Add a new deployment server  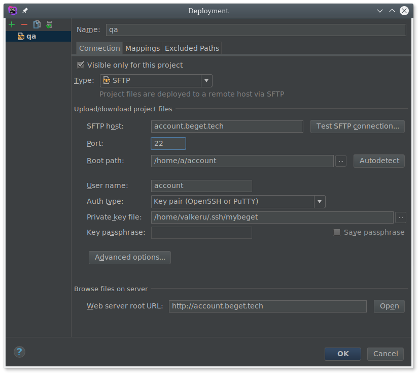coord(12,24)
